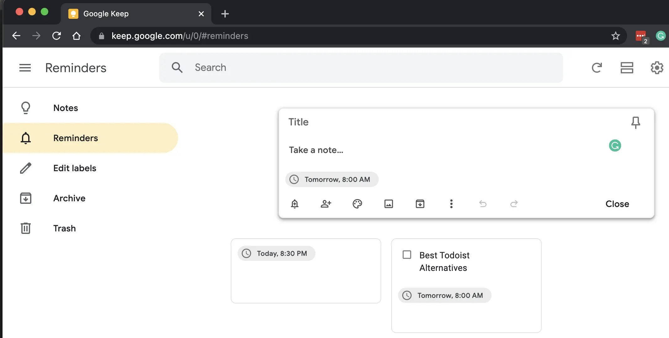Open the main menu hamburger icon
This screenshot has width=669, height=338.
(x=25, y=68)
